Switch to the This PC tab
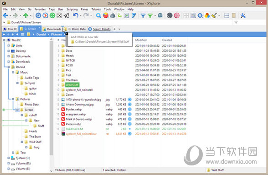Viewport: 268px width, 175px height. coord(10,29)
